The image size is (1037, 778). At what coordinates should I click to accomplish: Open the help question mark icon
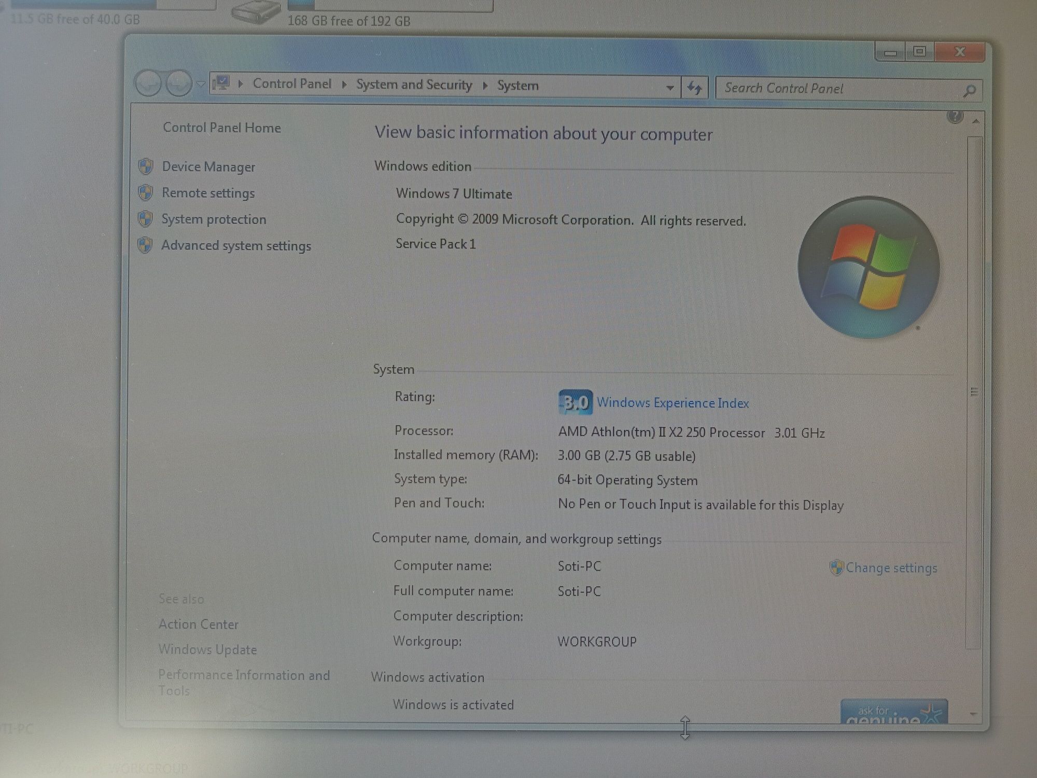955,116
